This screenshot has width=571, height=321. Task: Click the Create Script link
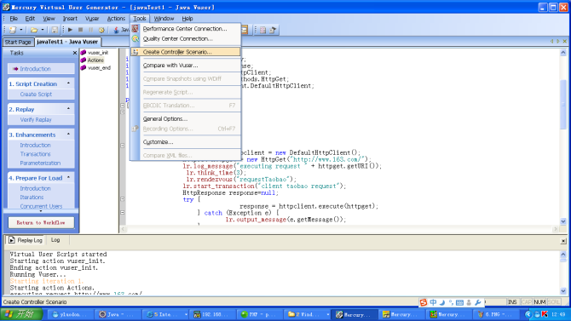[36, 95]
